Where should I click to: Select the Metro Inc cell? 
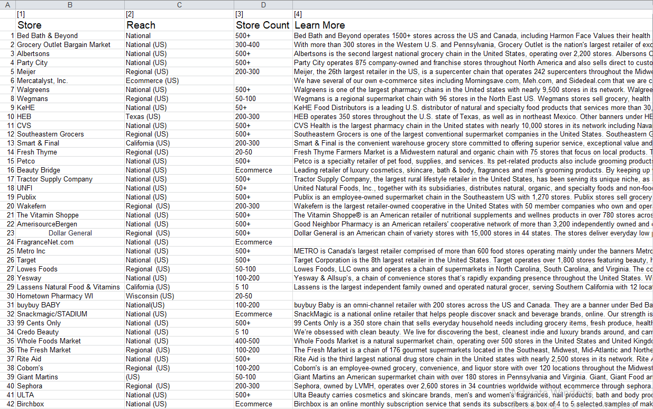point(70,251)
